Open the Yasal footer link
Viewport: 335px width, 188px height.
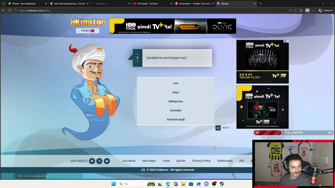166,161
